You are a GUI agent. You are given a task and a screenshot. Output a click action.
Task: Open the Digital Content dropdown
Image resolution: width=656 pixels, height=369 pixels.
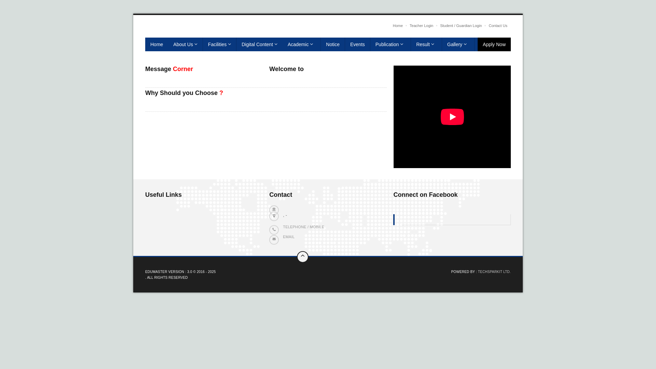tap(259, 44)
